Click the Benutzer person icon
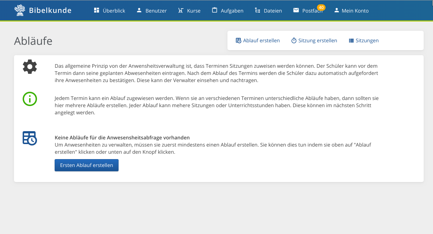This screenshot has width=433, height=234. tap(139, 10)
